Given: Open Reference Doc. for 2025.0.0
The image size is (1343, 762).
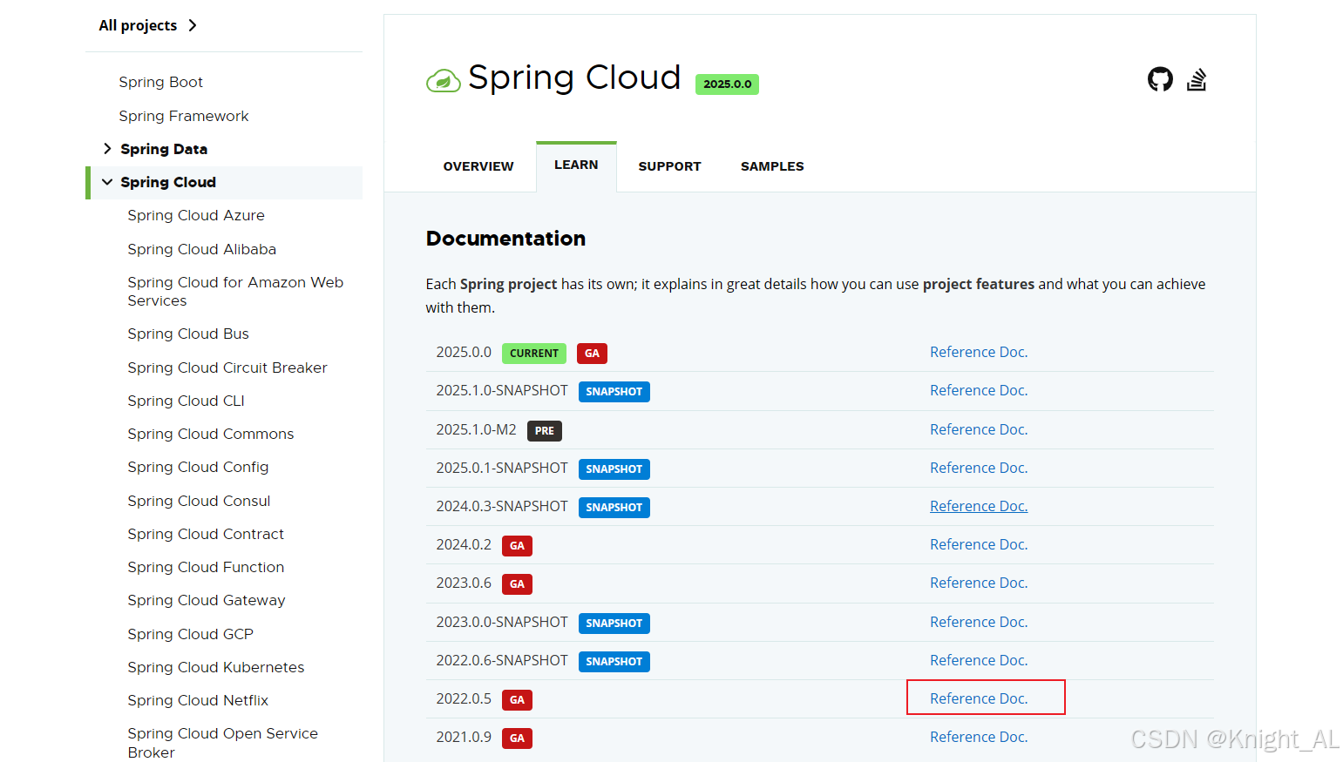Looking at the screenshot, I should (979, 352).
